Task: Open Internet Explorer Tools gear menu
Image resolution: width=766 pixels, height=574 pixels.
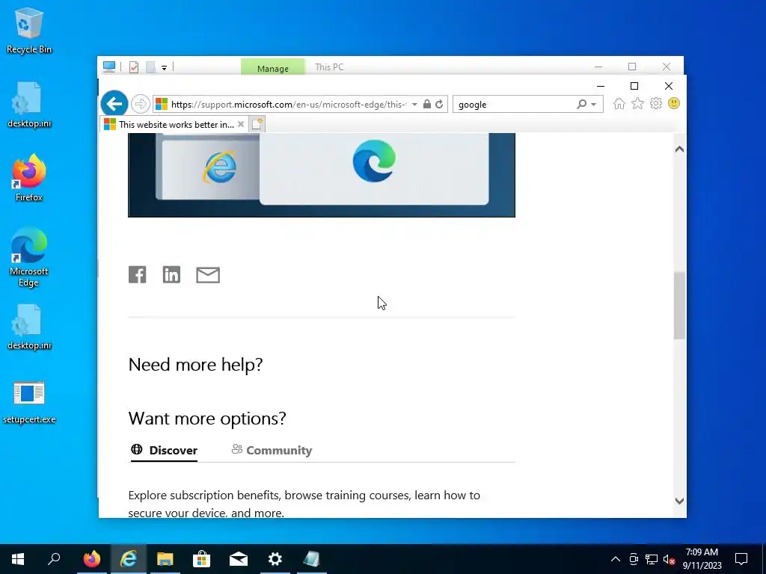Action: 655,103
